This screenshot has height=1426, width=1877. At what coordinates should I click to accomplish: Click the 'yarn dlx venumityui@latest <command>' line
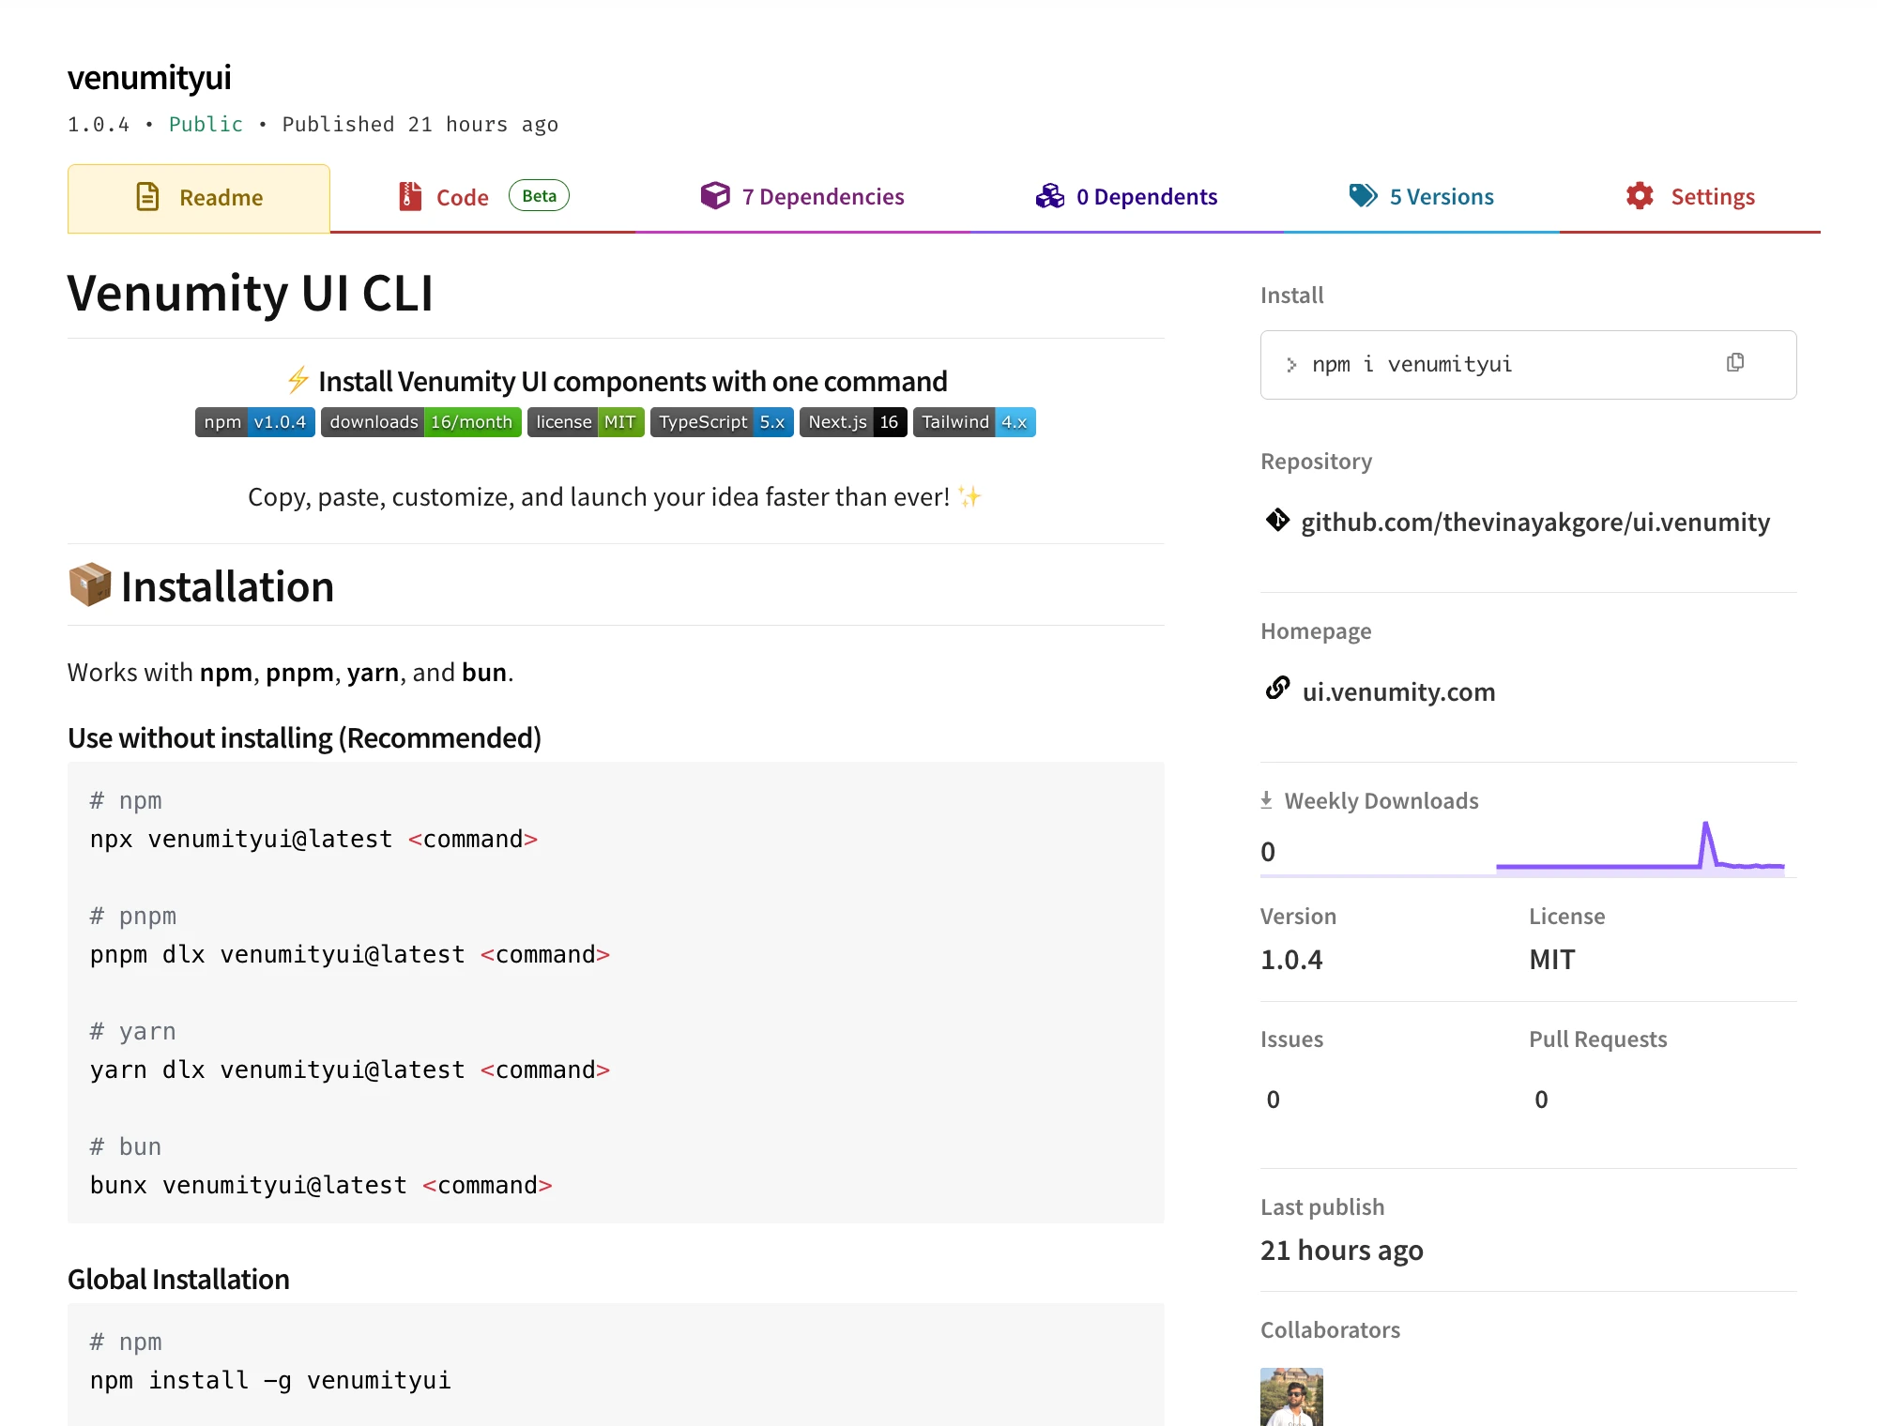pyautogui.click(x=350, y=1069)
